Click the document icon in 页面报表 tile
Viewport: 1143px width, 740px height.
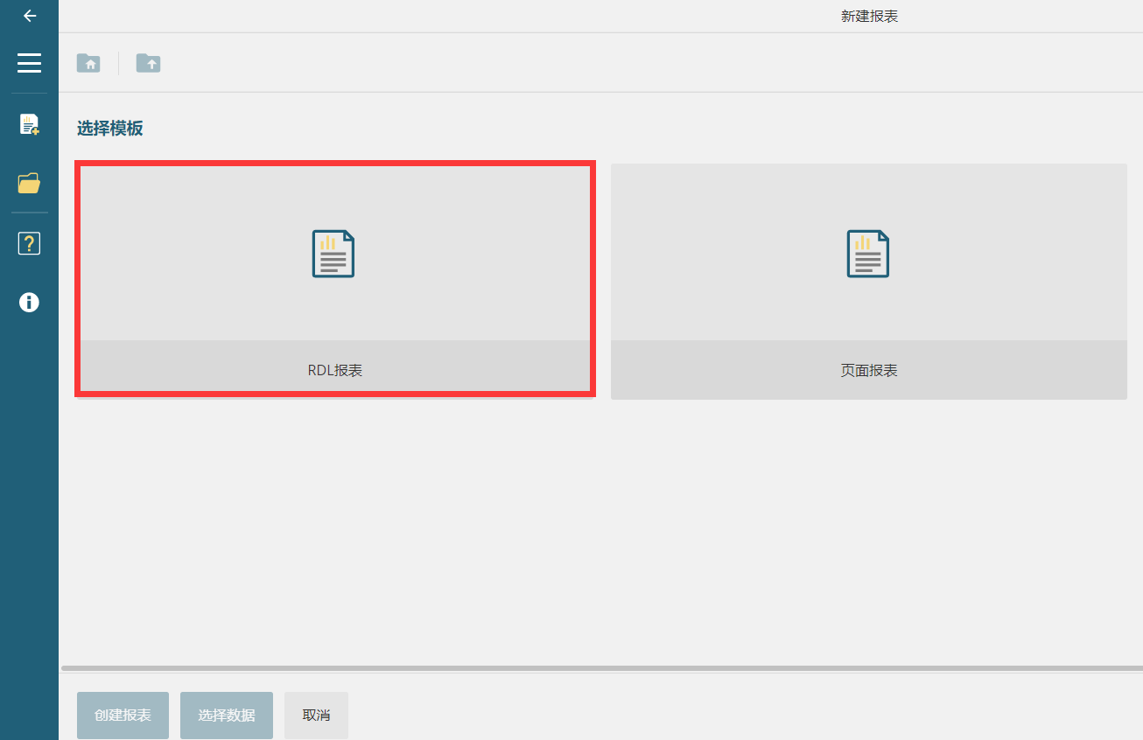[868, 254]
